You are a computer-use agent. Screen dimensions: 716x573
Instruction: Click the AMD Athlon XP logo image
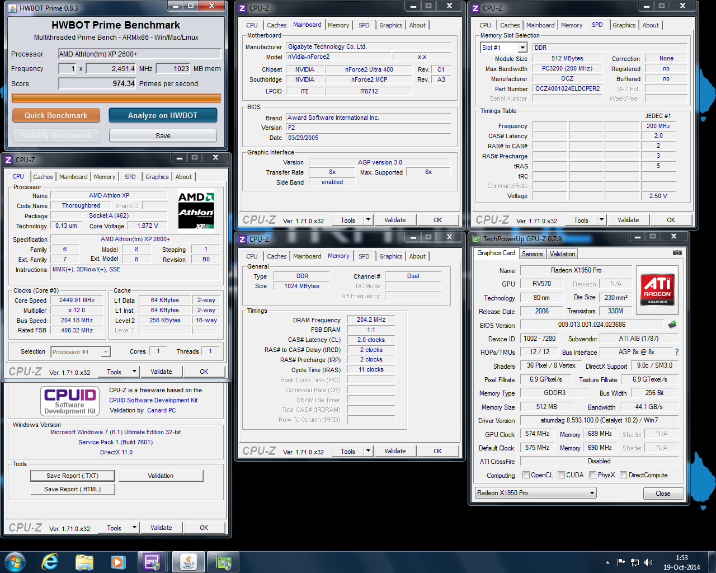tap(196, 210)
